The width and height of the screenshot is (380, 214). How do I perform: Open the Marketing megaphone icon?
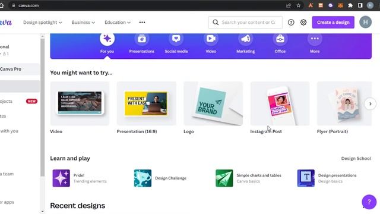pos(245,39)
